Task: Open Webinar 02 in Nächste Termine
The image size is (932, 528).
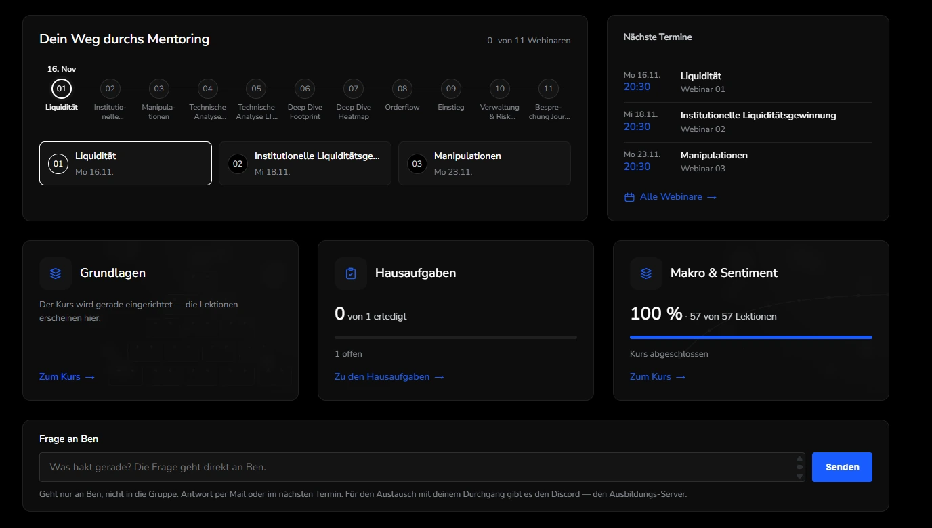Action: (748, 122)
